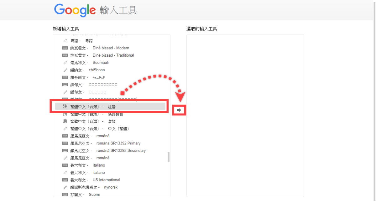This screenshot has width=376, height=202.
Task: Click the right arrow add button
Action: (x=179, y=110)
